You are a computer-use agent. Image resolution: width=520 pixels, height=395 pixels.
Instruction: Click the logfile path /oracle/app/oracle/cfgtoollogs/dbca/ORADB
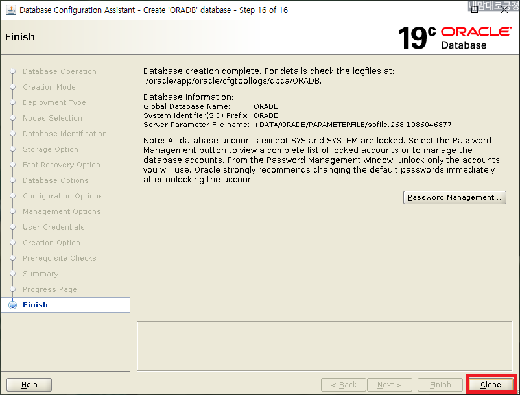(233, 80)
